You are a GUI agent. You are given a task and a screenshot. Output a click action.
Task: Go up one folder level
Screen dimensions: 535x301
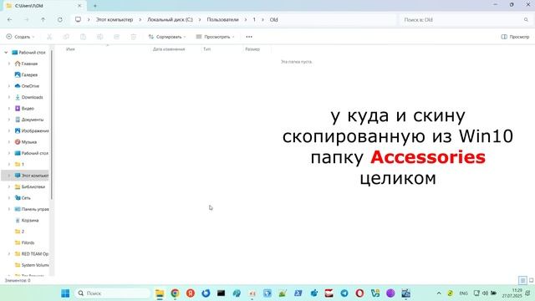[43, 20]
